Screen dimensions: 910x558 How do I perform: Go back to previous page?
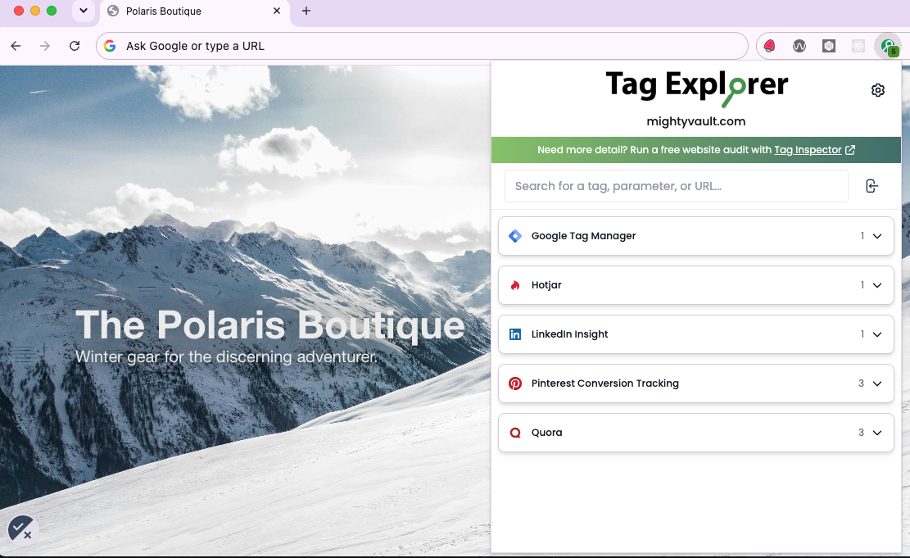pyautogui.click(x=16, y=46)
